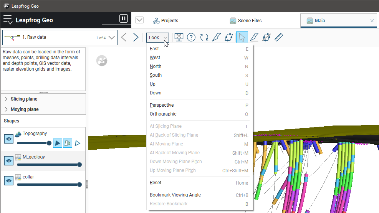The height and width of the screenshot is (213, 379).
Task: Go to next scene arrow
Action: pos(136,38)
